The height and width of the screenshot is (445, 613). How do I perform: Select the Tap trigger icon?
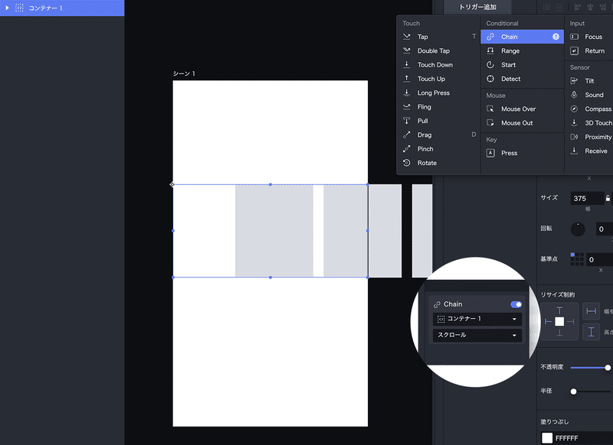pyautogui.click(x=407, y=37)
